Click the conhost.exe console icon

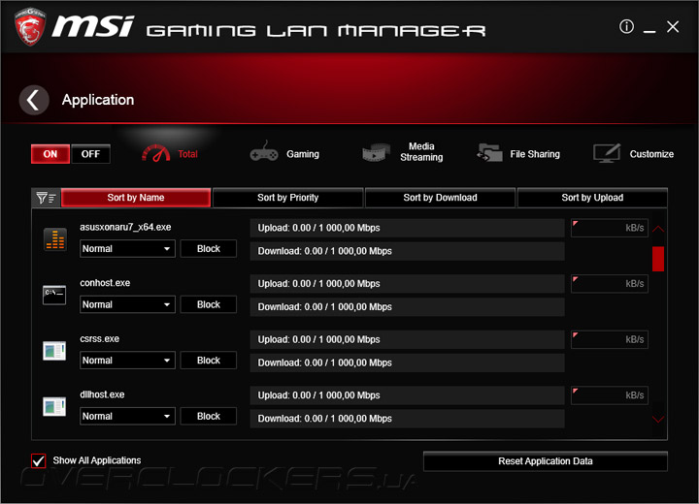(54, 295)
